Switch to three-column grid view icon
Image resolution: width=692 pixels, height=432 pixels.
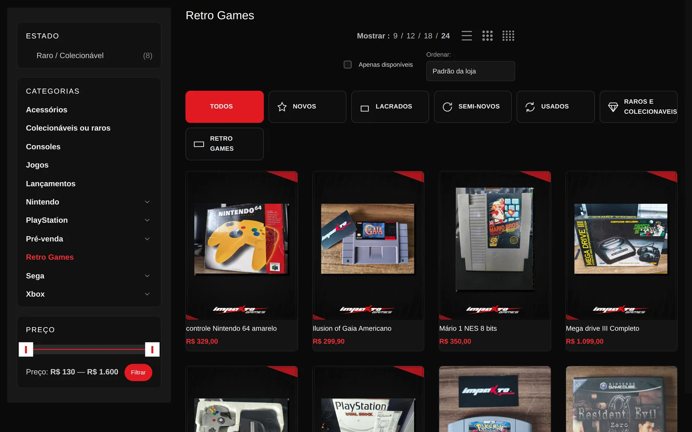(x=487, y=36)
